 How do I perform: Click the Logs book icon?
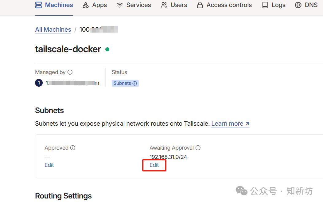tap(265, 5)
